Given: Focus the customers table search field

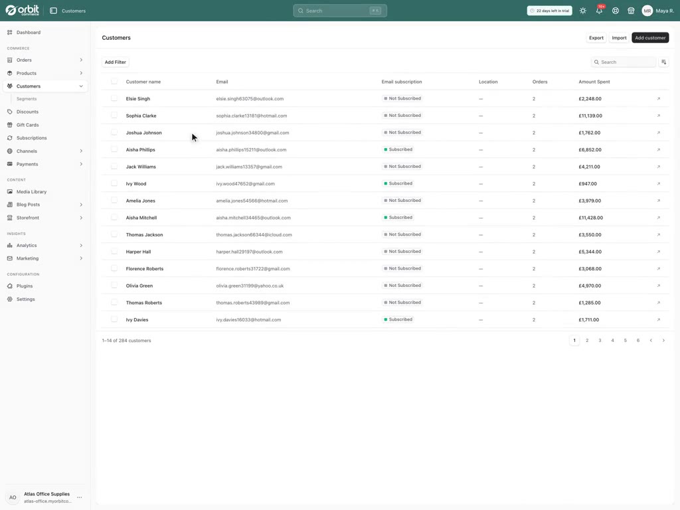Looking at the screenshot, I should [x=624, y=62].
